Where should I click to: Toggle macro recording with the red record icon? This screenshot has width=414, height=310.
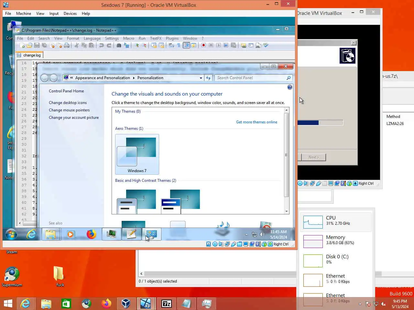[203, 45]
